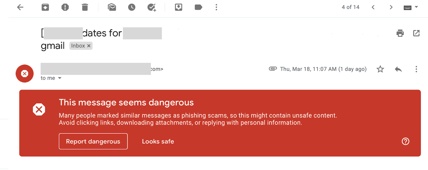The height and width of the screenshot is (170, 428).
Task: Report this email as spam
Action: coord(65,7)
